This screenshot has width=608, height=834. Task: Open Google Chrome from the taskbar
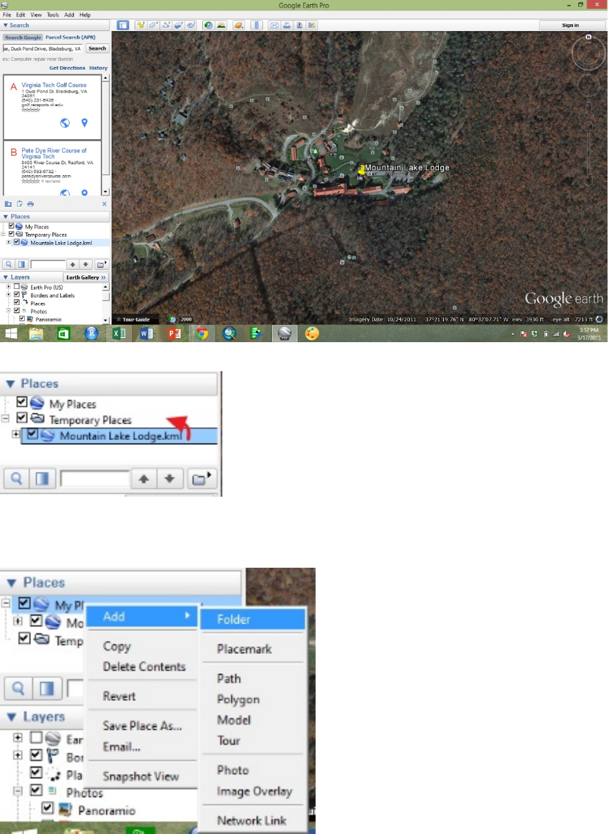tap(202, 334)
